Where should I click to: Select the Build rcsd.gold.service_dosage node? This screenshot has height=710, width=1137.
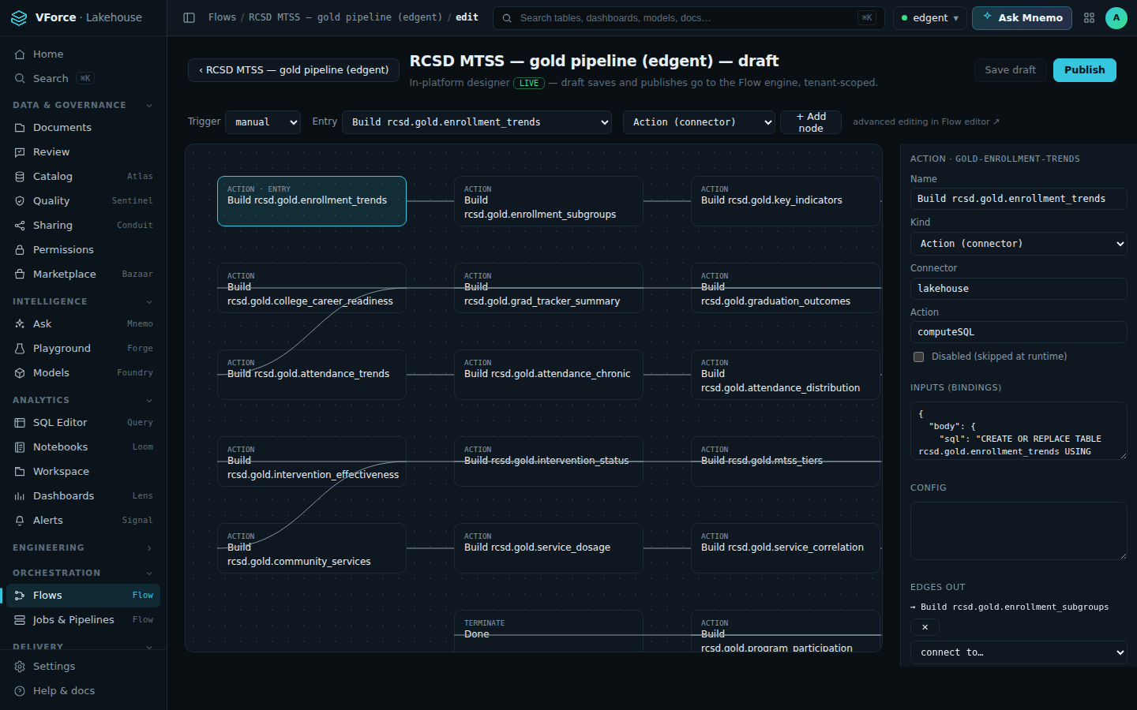[549, 548]
